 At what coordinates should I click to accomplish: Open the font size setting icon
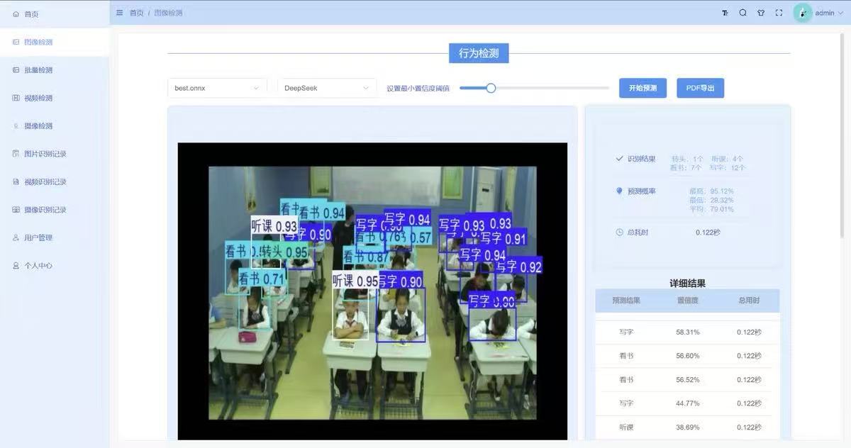pyautogui.click(x=725, y=13)
